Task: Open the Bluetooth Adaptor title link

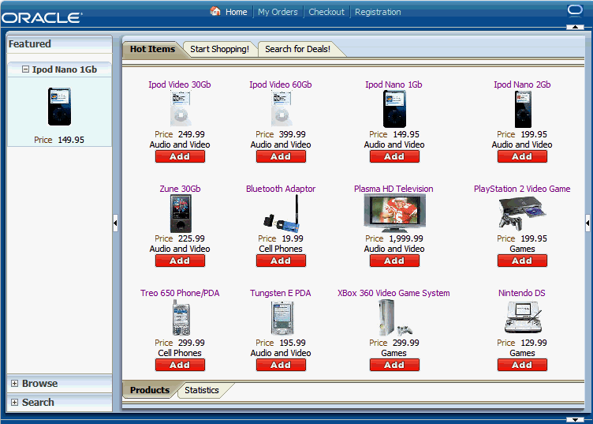Action: click(281, 189)
